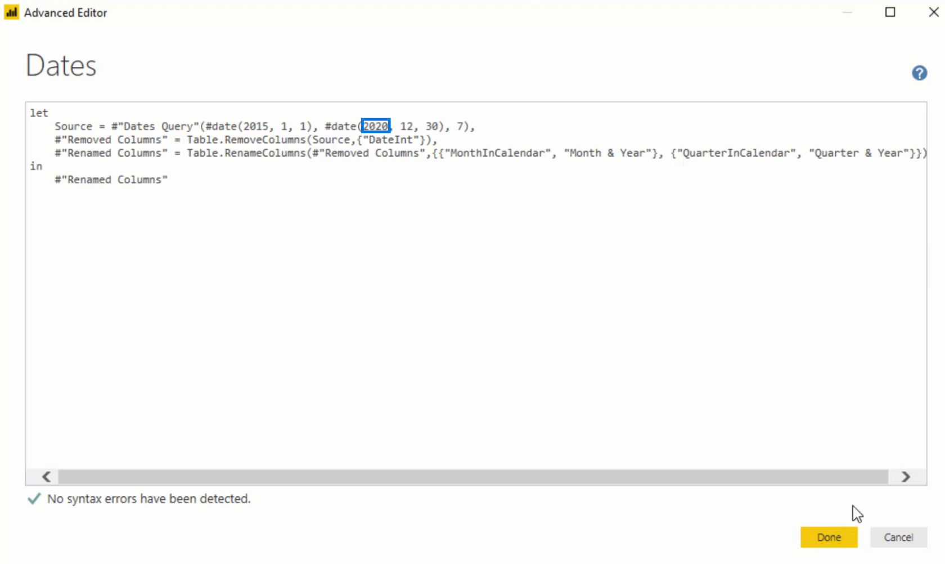This screenshot has height=564, width=945.
Task: Click Table.RenameColumns function text
Action: (246, 153)
